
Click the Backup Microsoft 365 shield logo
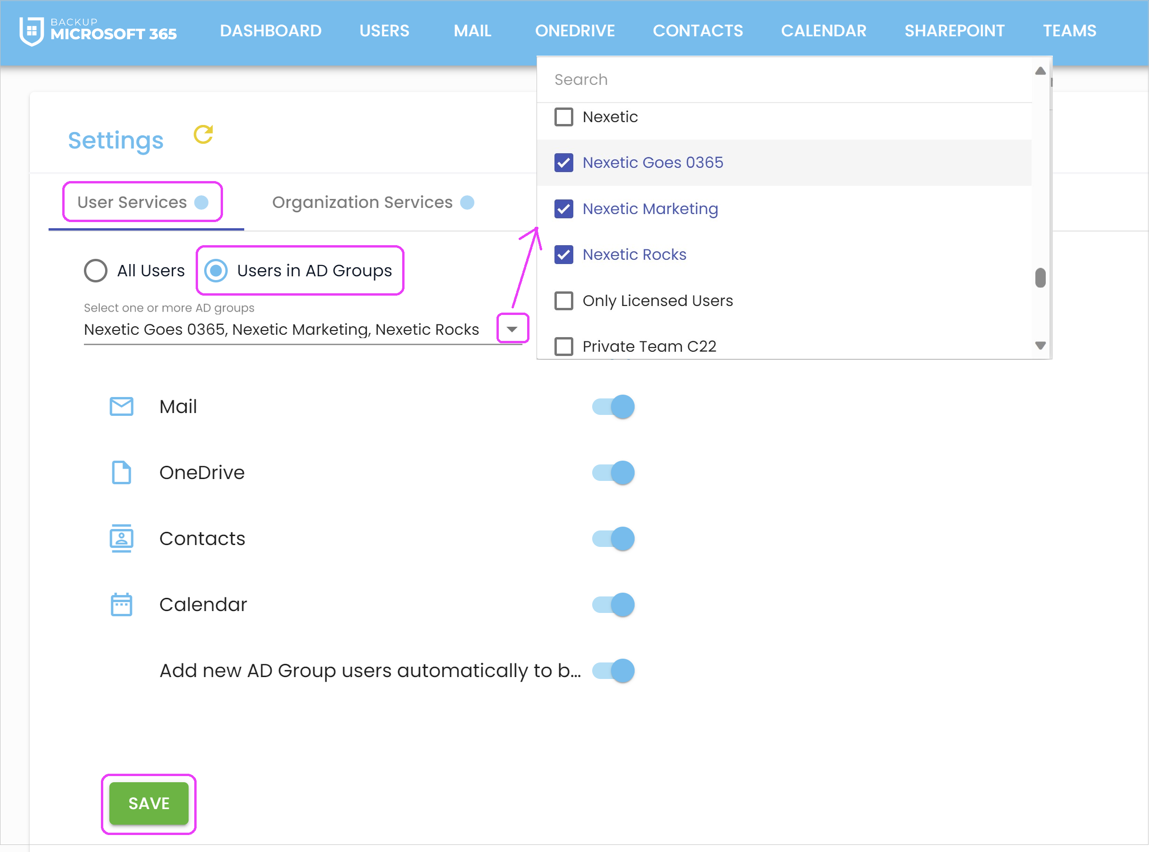point(32,31)
